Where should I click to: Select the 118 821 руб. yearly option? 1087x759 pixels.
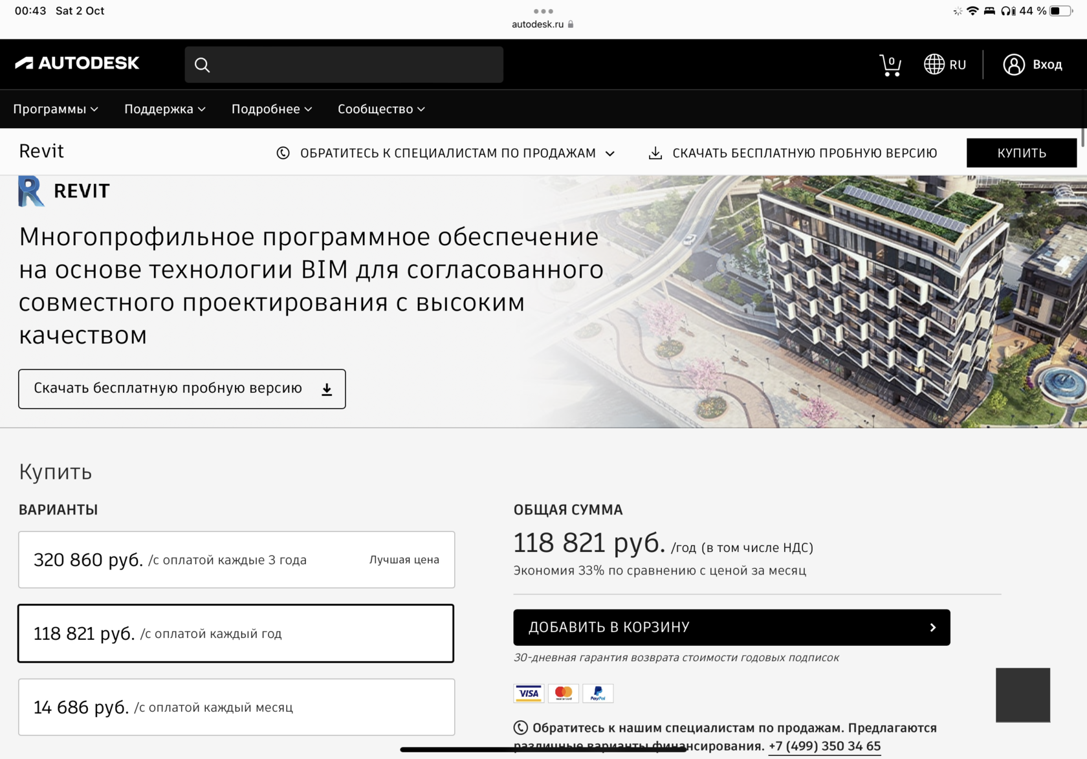pos(236,633)
